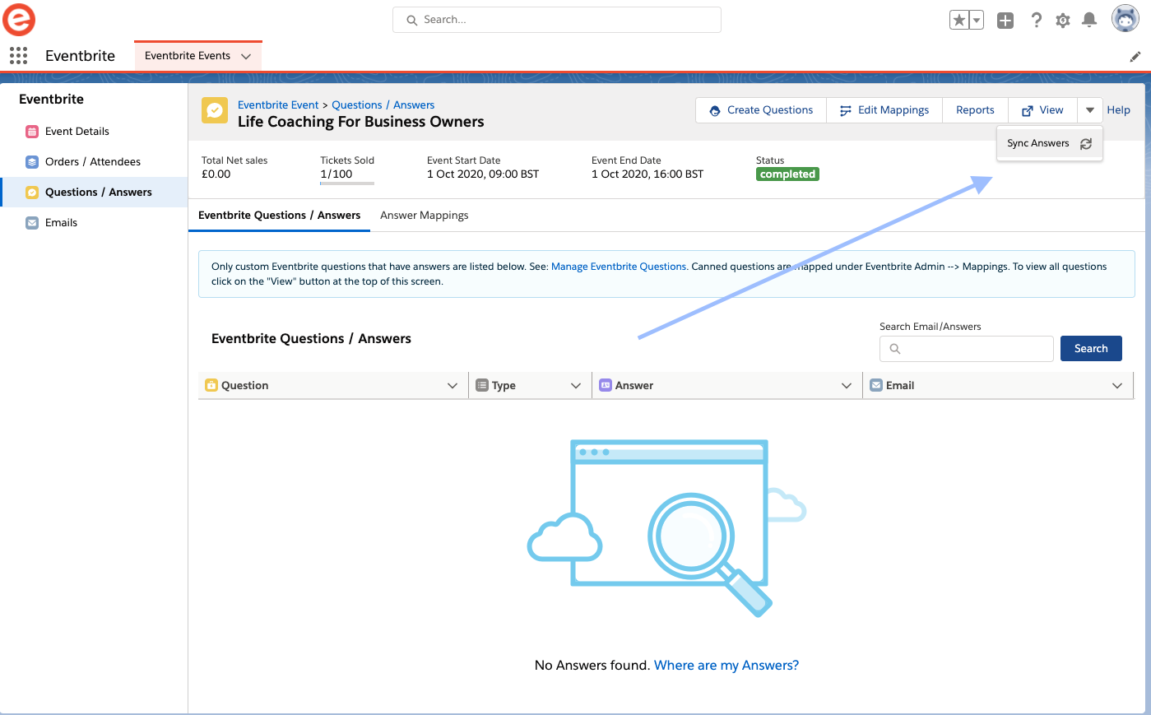Click the Edit Mappings button
This screenshot has height=715, width=1151.
[884, 110]
